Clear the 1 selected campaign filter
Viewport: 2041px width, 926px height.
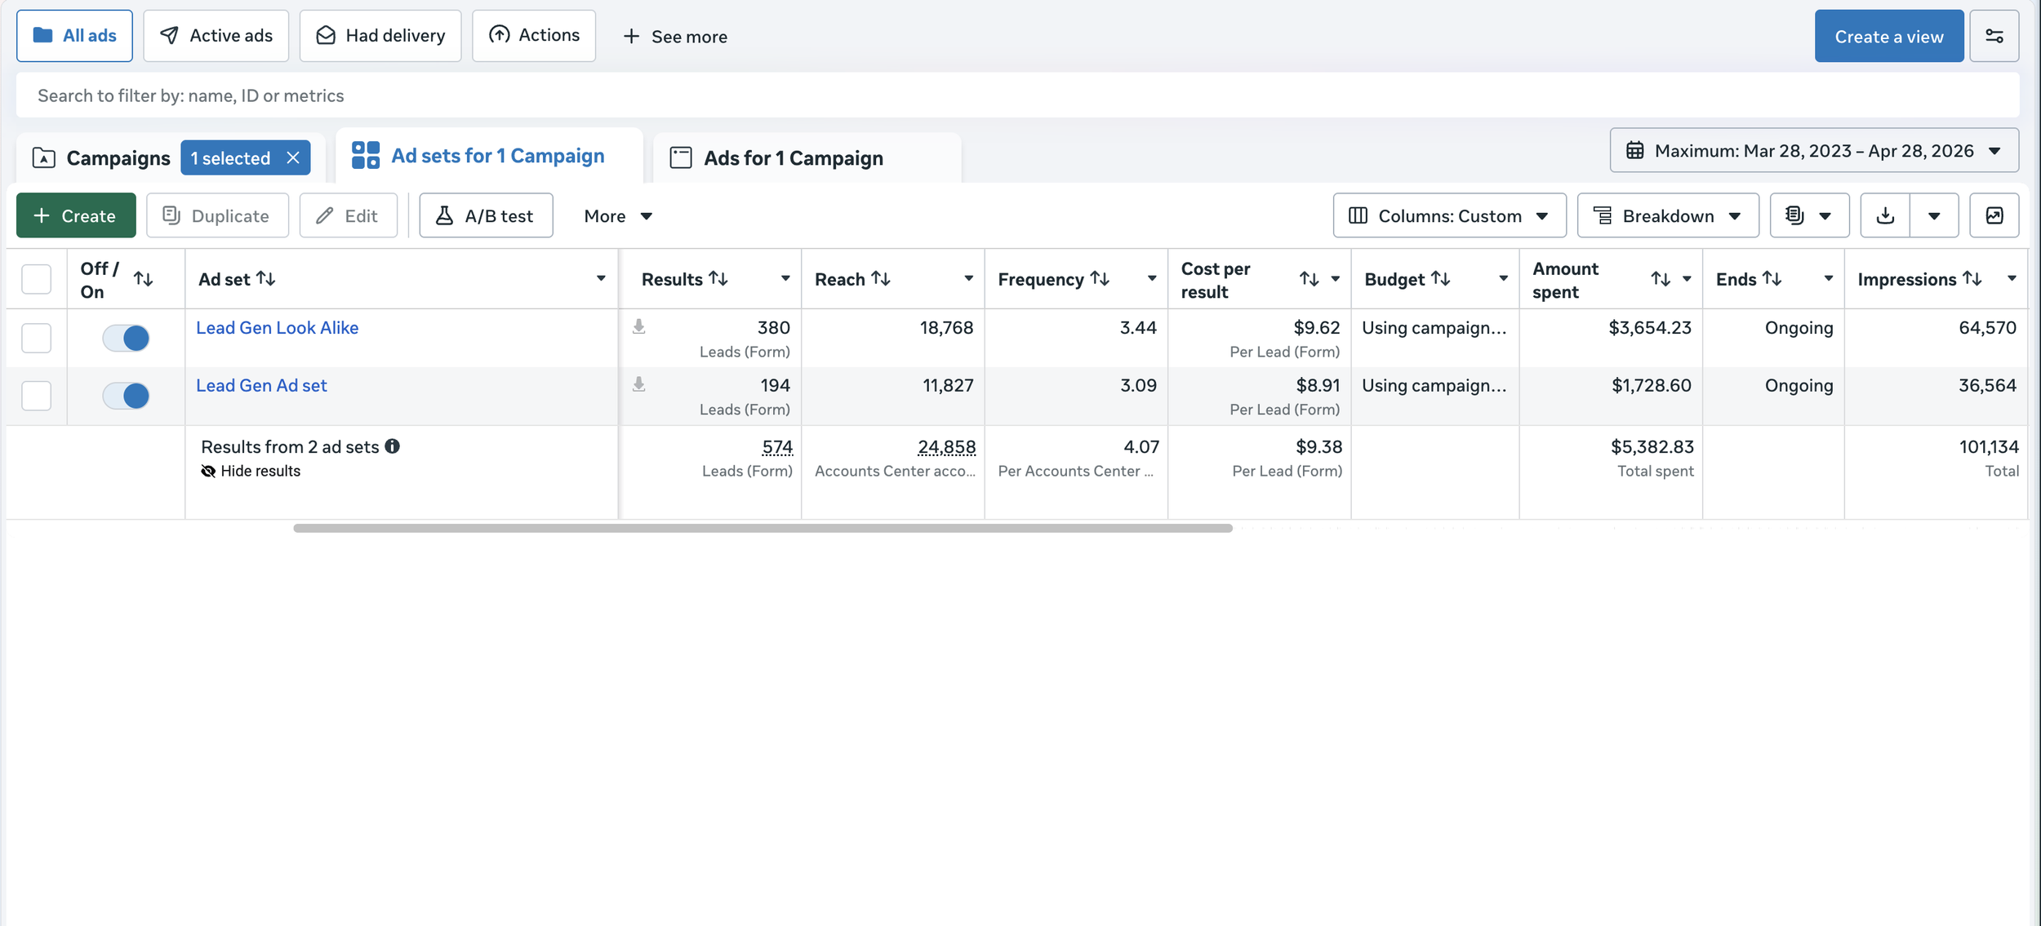[x=293, y=157]
